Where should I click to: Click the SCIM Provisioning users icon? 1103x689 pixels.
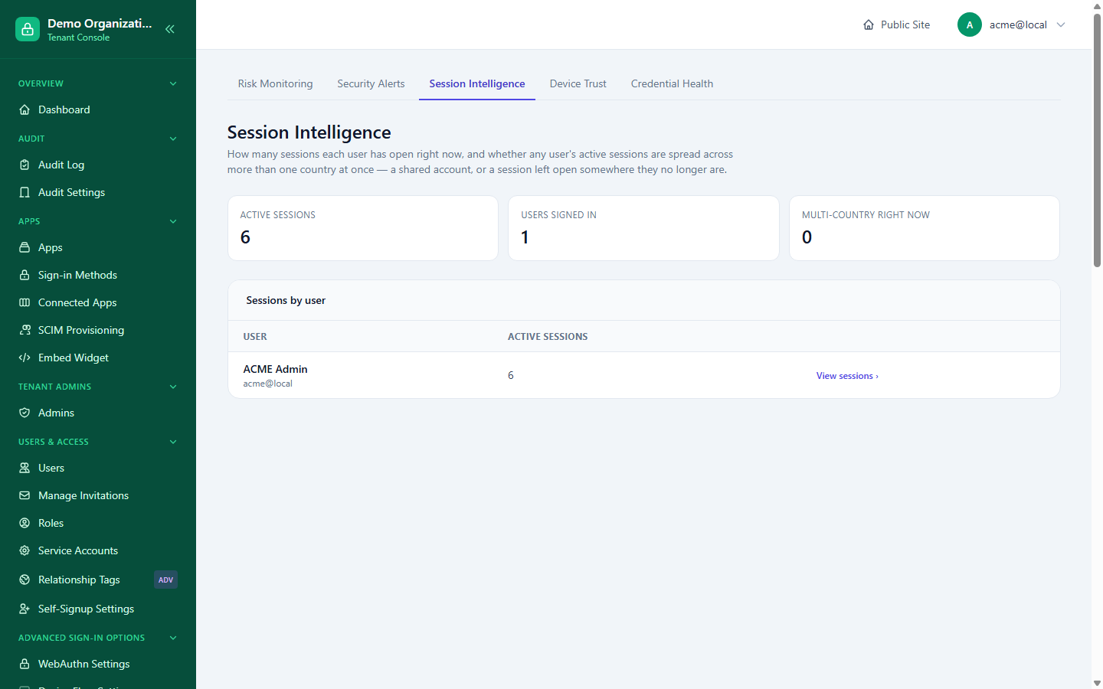click(25, 330)
